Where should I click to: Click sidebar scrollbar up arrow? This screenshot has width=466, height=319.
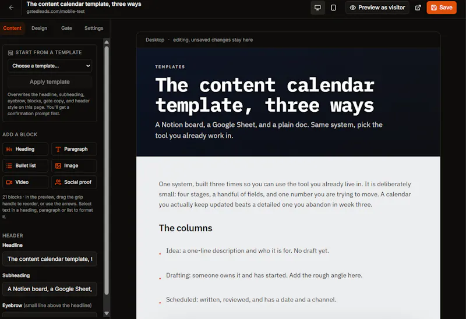point(107,42)
